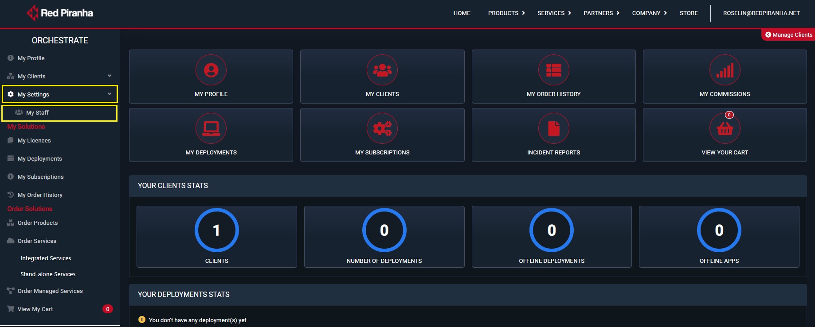Collapse the My Settings sidebar chevron

110,94
